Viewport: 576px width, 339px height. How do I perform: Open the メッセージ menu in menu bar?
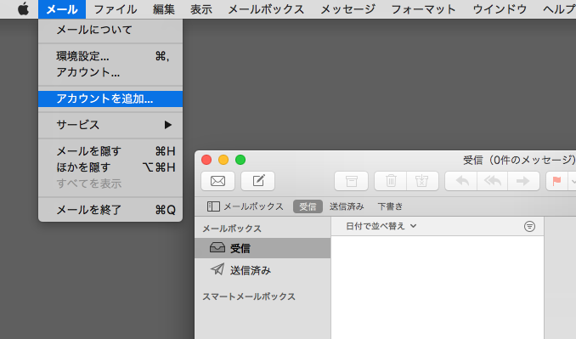pyautogui.click(x=347, y=9)
